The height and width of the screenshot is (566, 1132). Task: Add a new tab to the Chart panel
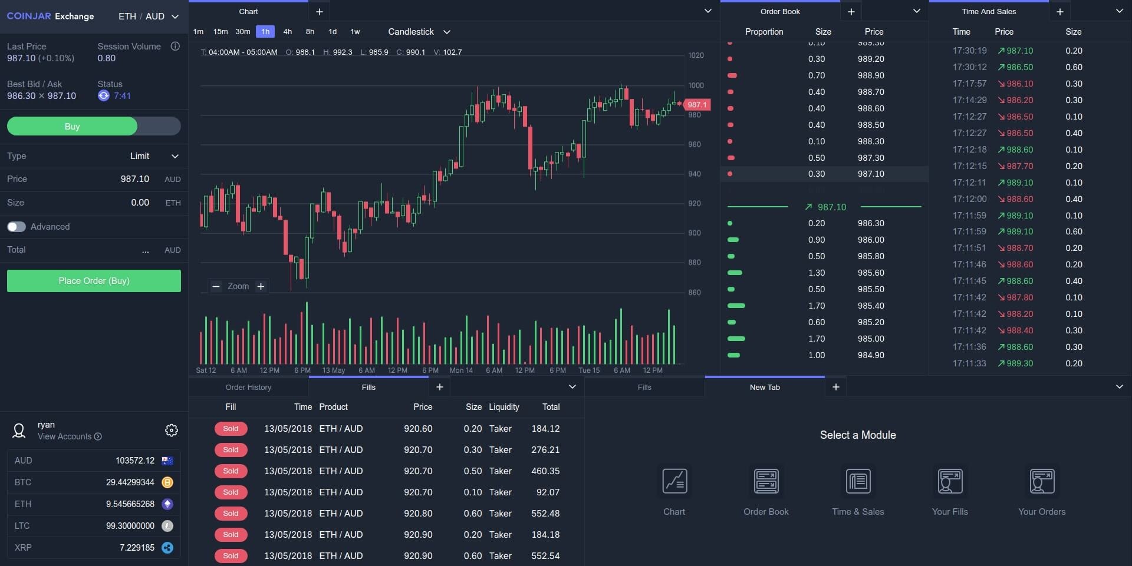(319, 11)
